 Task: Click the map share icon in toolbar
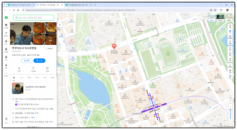tap(230, 76)
